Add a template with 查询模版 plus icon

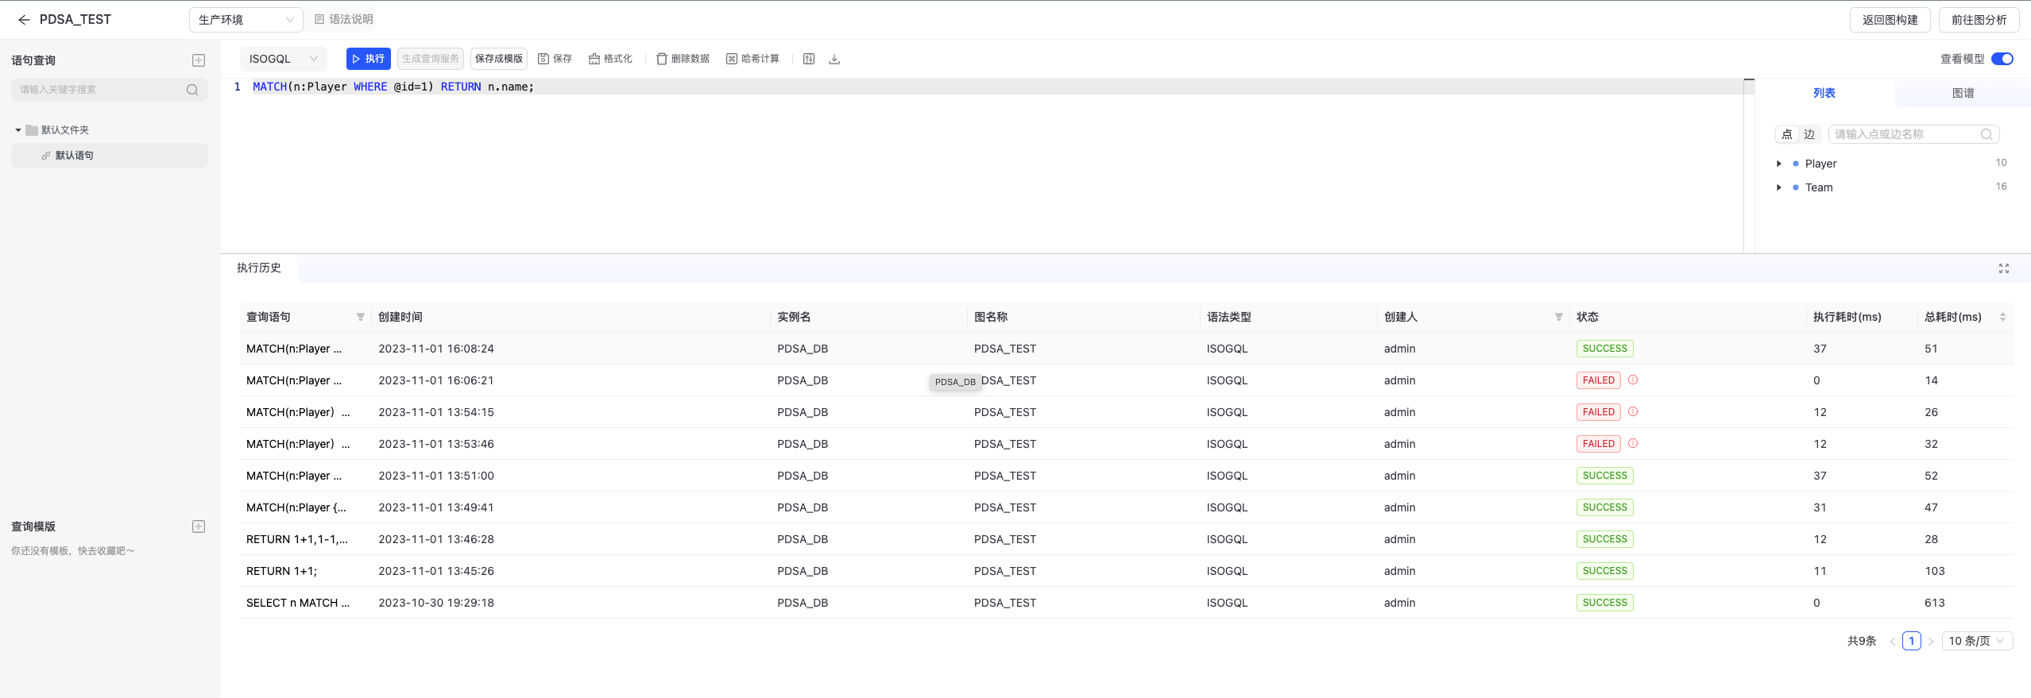coord(199,526)
